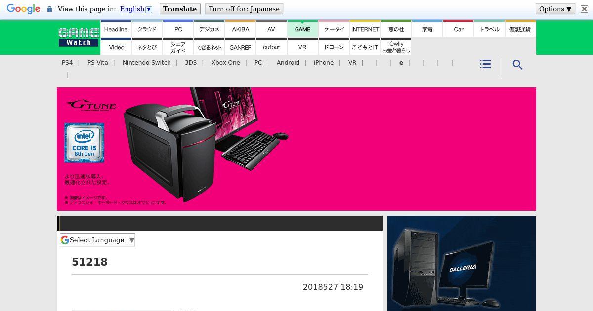Screen dimensions: 593x311
Task: Open the ドローン tab
Action: pyautogui.click(x=334, y=47)
